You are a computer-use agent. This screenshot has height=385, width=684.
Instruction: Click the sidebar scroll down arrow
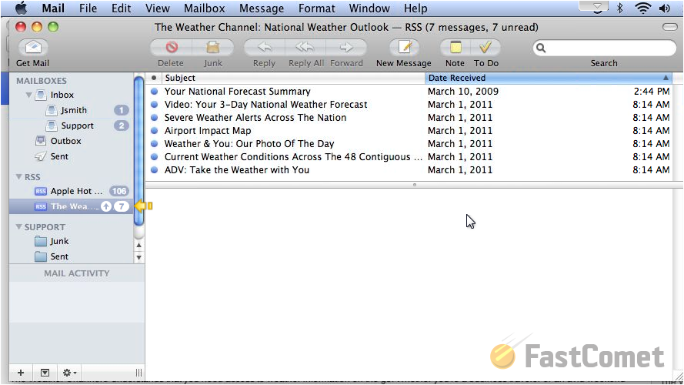138,257
